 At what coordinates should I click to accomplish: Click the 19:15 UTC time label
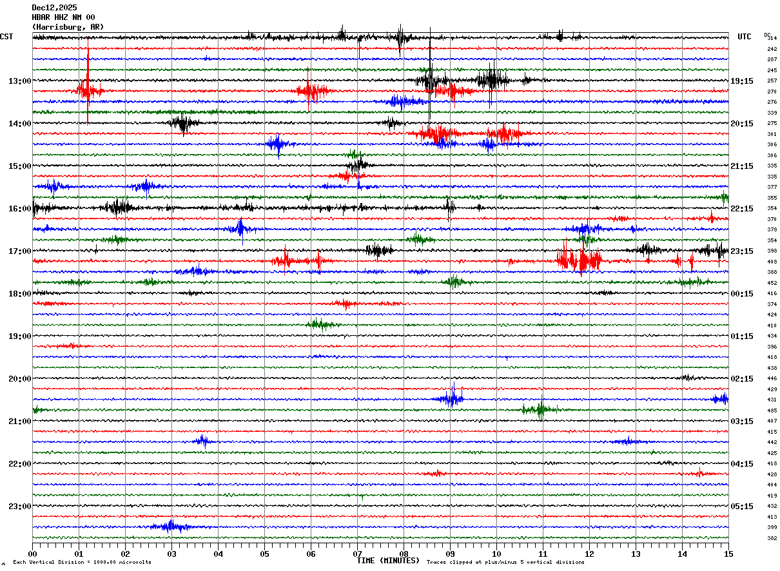742,81
